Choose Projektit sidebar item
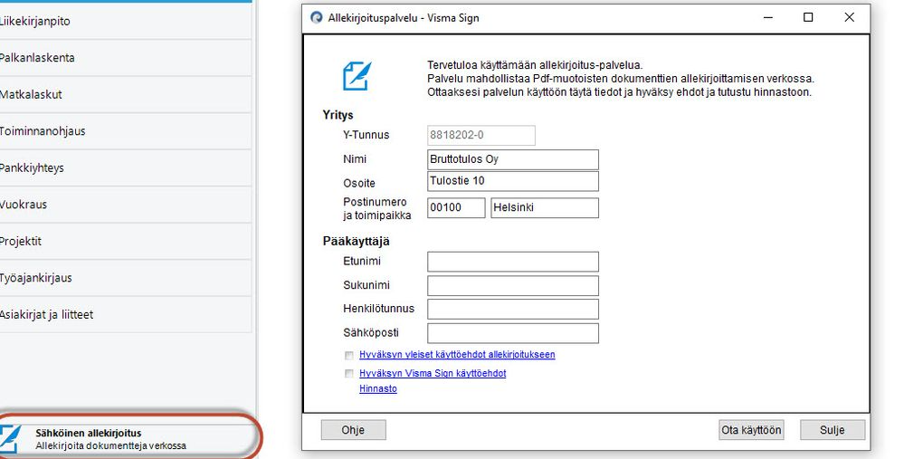This screenshot has height=459, width=904. click(125, 241)
